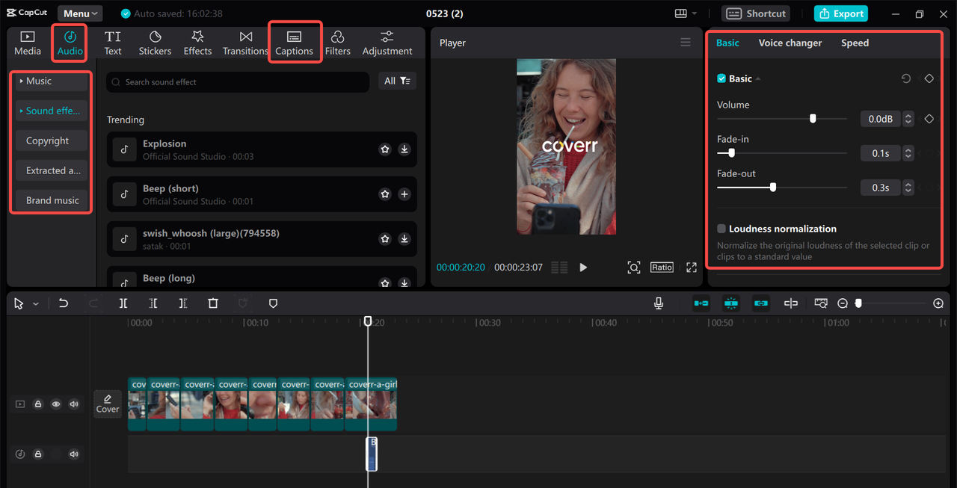
Task: Download the Explosion sound effect
Action: tap(404, 149)
